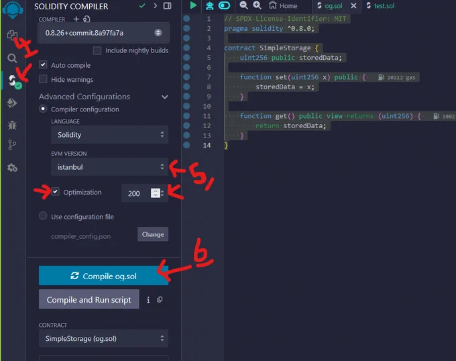Click the breakpoint dot on line 7
Screen dimensions: 456x361
tap(186, 76)
